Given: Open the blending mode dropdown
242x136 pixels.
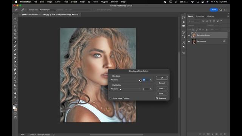Looking at the screenshot, I should pos(197,25).
